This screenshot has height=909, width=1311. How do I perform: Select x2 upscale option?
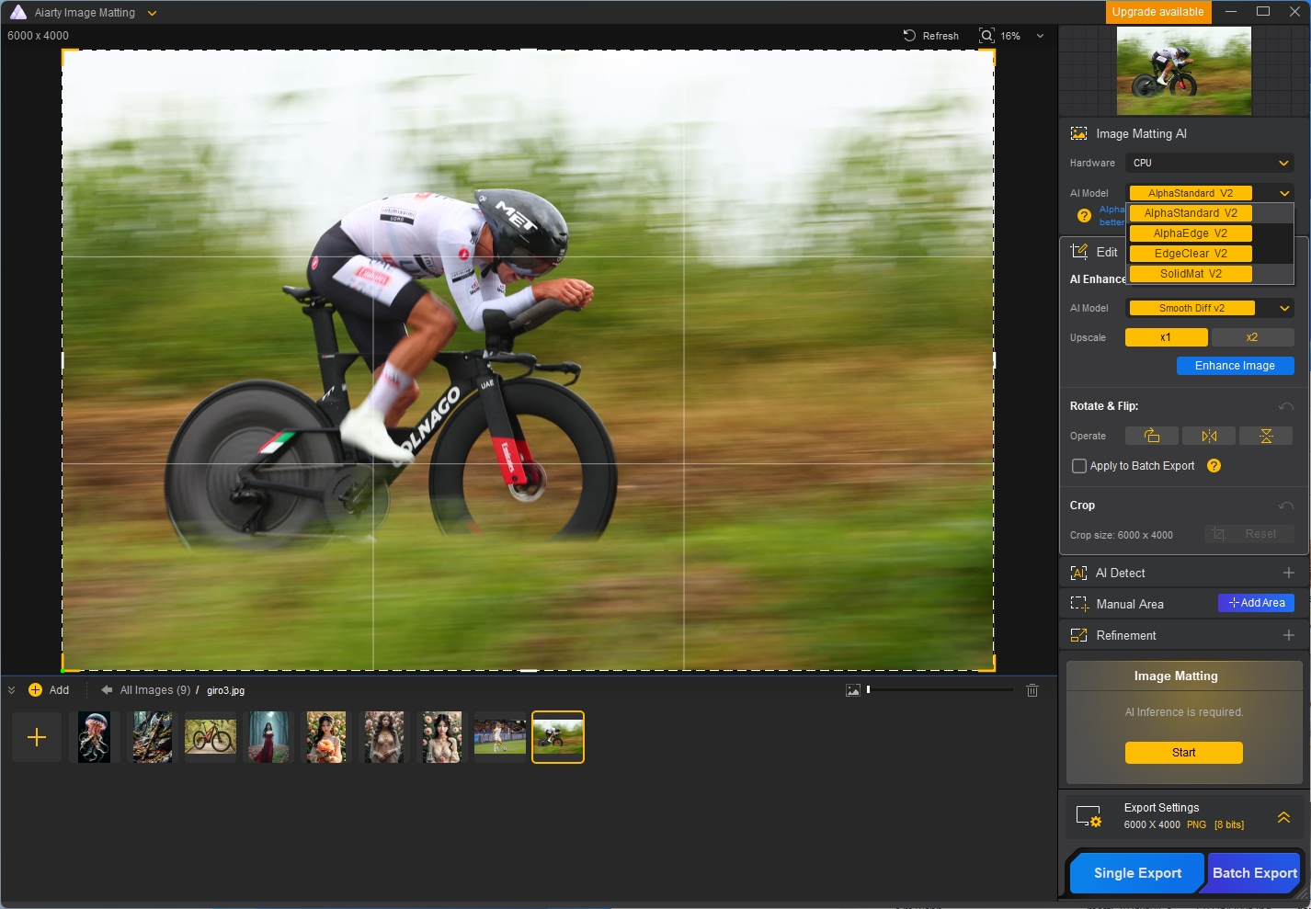point(1251,337)
